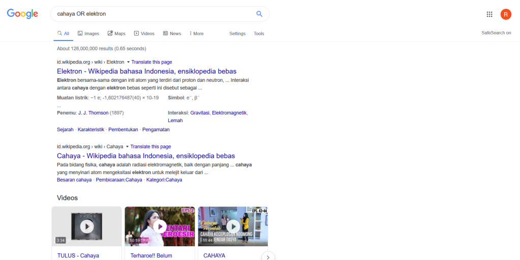Open the News search tab
This screenshot has width=520, height=260.
(172, 34)
